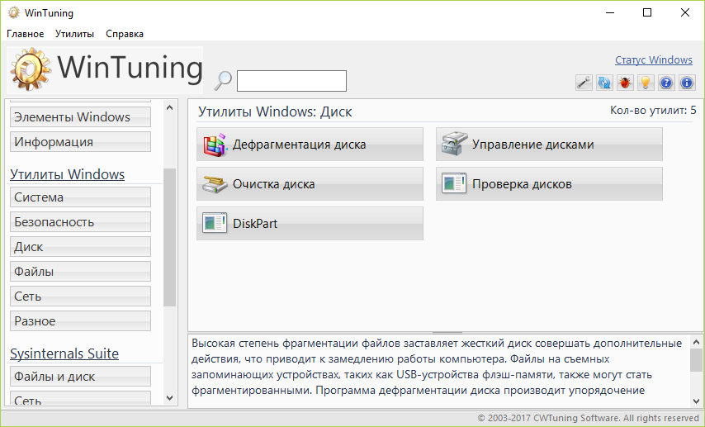Click description panel scroll down arrow

coord(696,401)
